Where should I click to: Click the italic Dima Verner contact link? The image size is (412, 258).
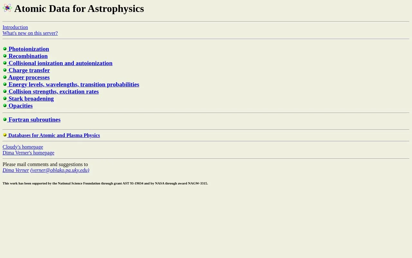pos(16,170)
